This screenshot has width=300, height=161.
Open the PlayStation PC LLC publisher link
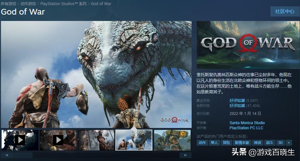coord(246,128)
